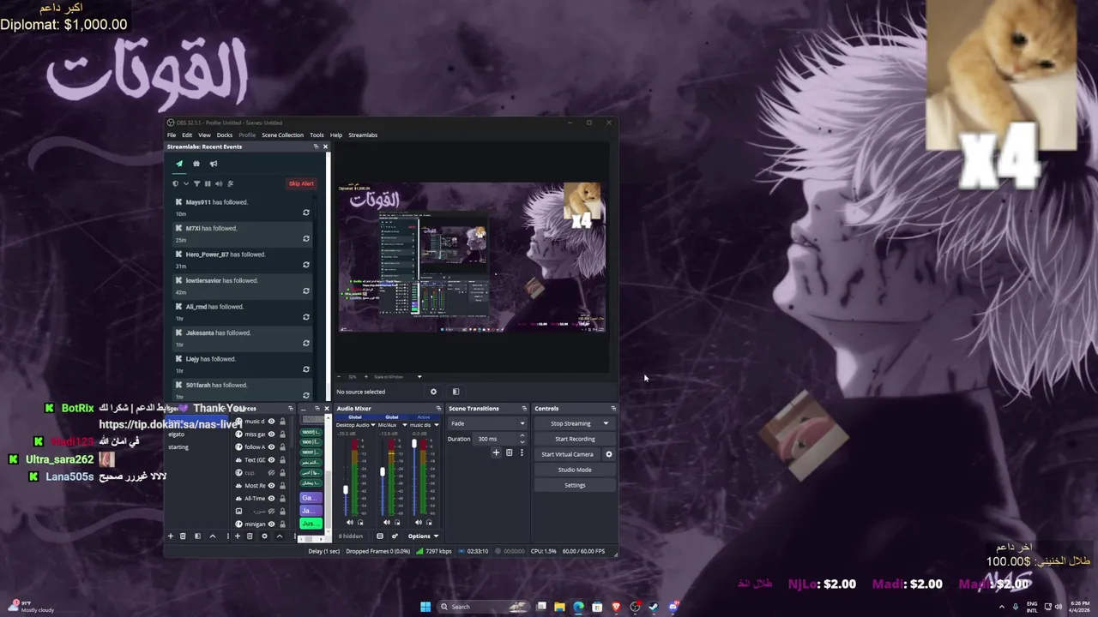The width and height of the screenshot is (1098, 617).
Task: Hide the 'music d' source
Action: 272,422
